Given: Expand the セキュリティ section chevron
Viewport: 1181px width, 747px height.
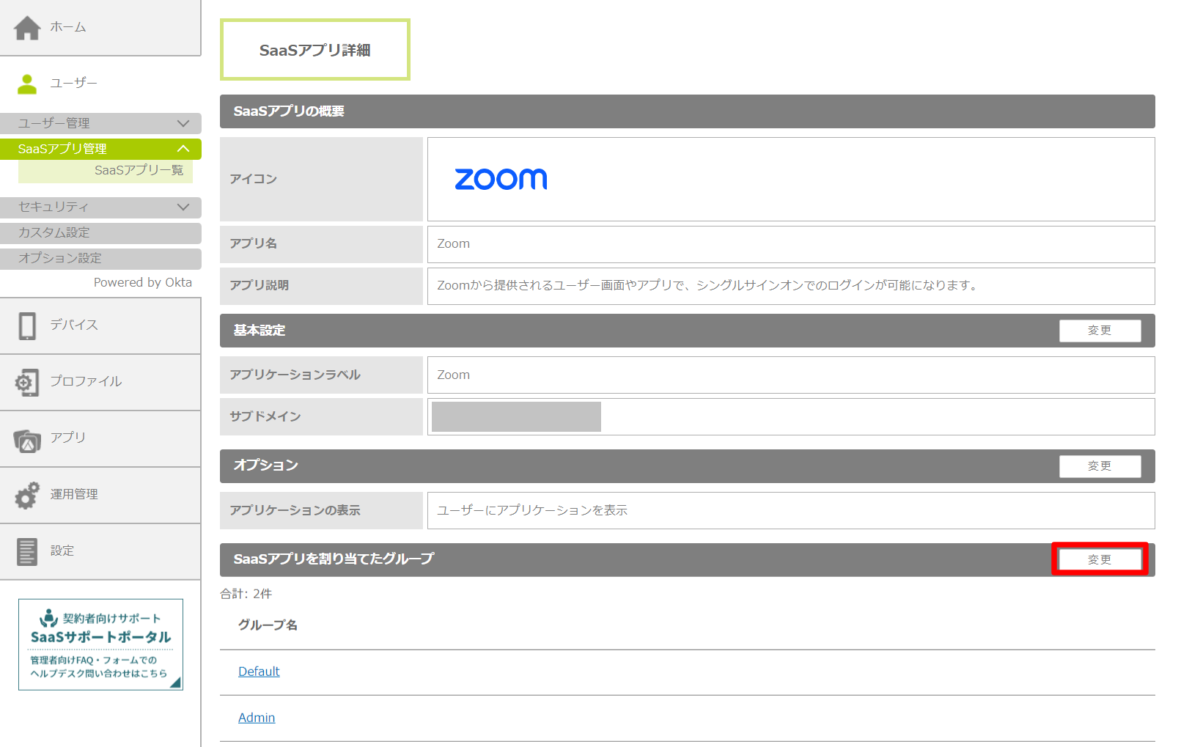Looking at the screenshot, I should 183,207.
